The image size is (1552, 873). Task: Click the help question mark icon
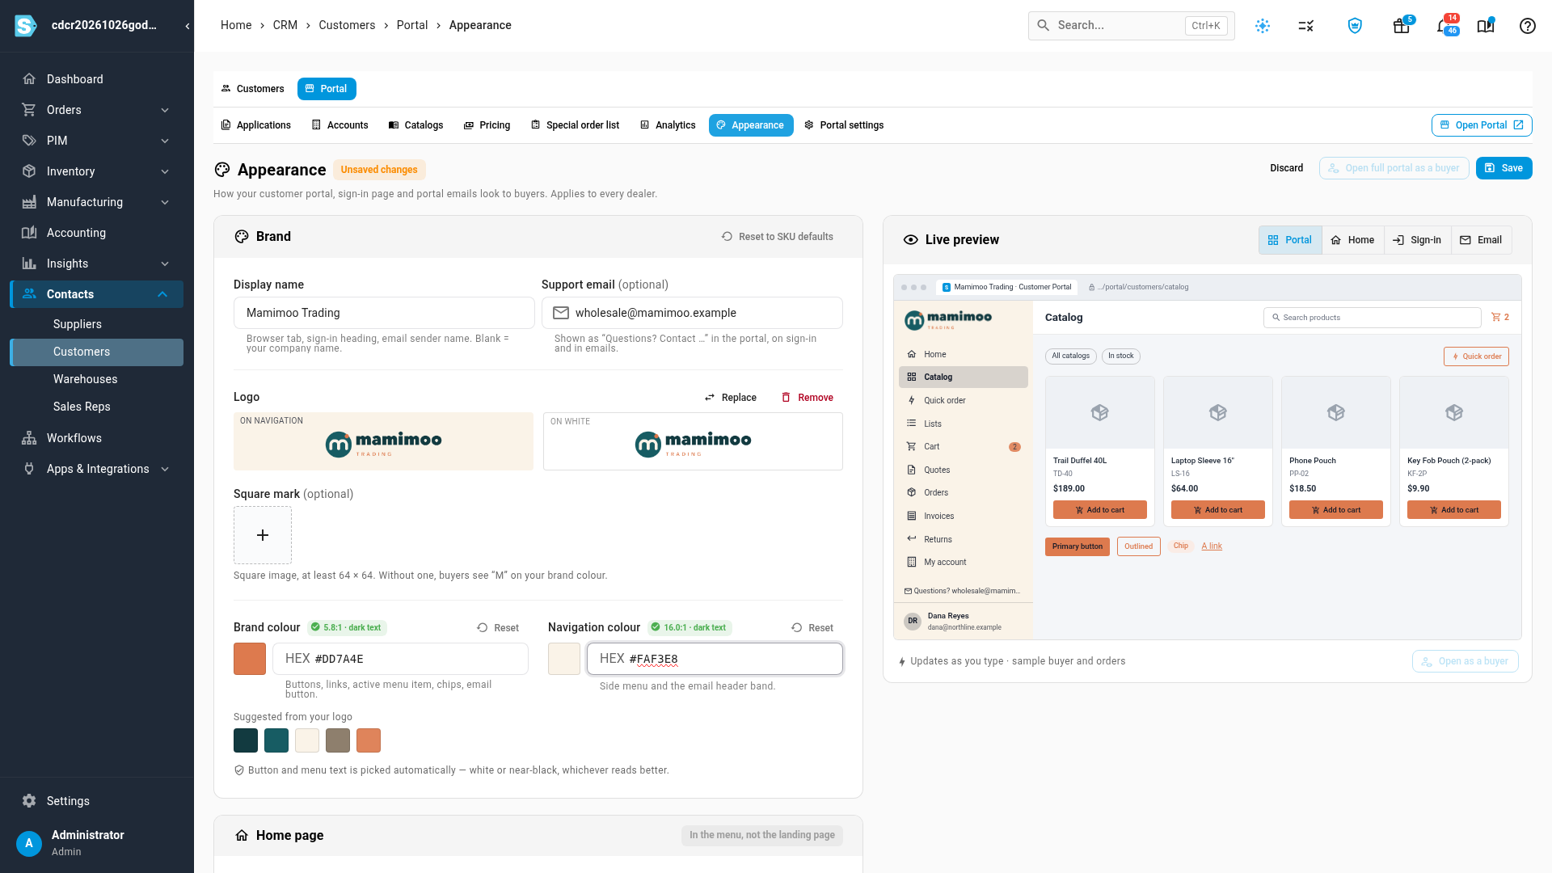point(1527,26)
